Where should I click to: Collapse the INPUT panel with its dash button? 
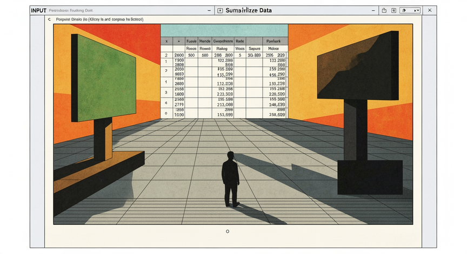click(x=209, y=10)
